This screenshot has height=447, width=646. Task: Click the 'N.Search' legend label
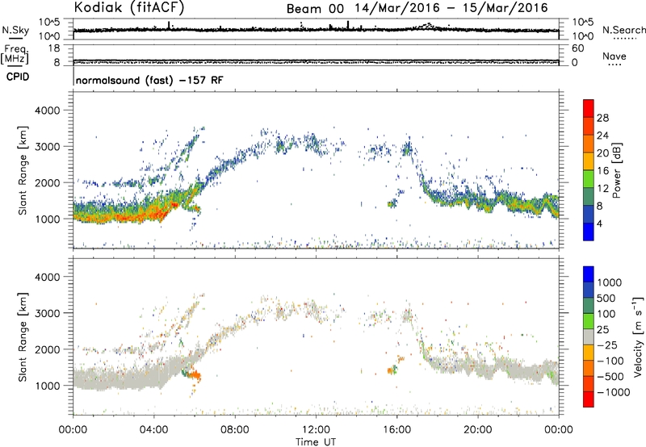click(x=623, y=30)
